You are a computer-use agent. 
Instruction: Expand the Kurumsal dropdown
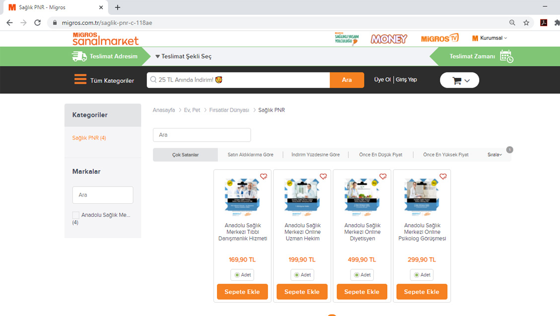[490, 38]
